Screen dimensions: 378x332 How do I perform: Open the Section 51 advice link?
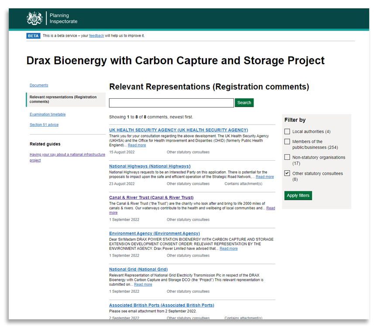click(x=44, y=125)
